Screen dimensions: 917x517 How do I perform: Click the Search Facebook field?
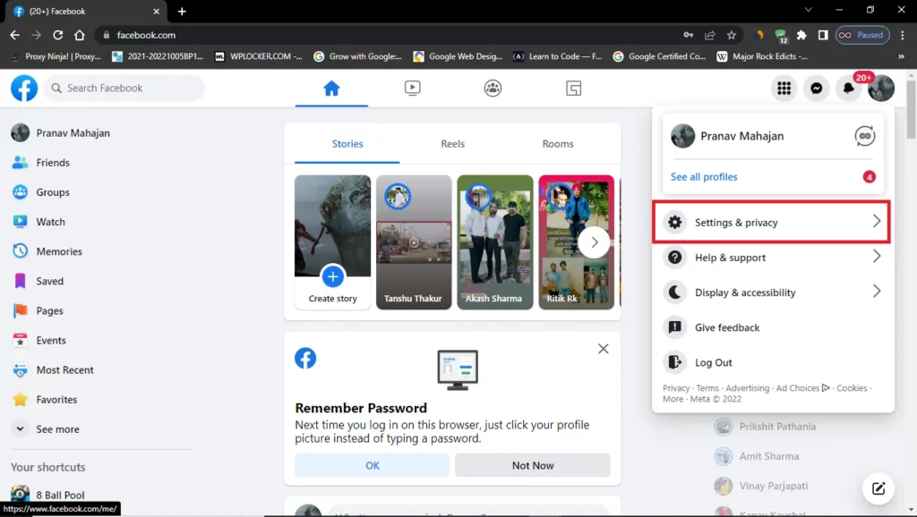[x=124, y=89]
